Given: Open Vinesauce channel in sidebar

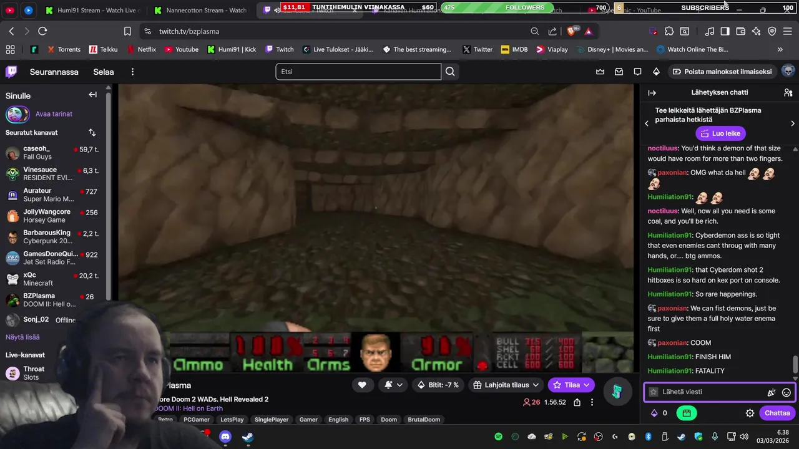Looking at the screenshot, I should coord(52,173).
